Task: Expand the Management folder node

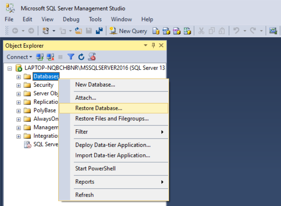Action: click(19, 128)
